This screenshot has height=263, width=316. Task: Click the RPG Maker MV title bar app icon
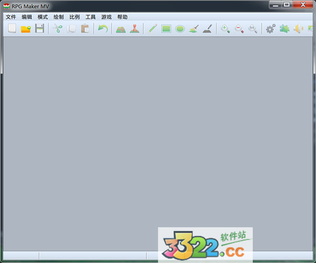click(x=6, y=6)
